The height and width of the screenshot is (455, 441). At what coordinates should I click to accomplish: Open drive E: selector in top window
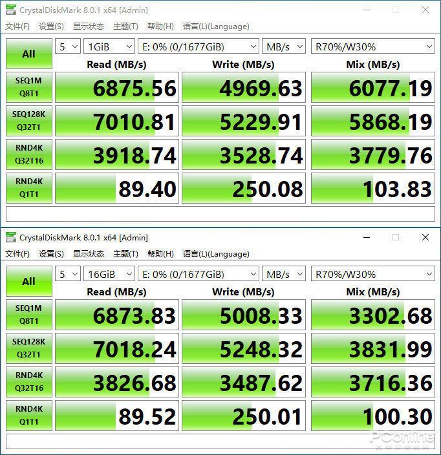[x=199, y=47]
